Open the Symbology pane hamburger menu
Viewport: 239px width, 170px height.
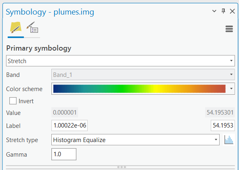pos(229,29)
